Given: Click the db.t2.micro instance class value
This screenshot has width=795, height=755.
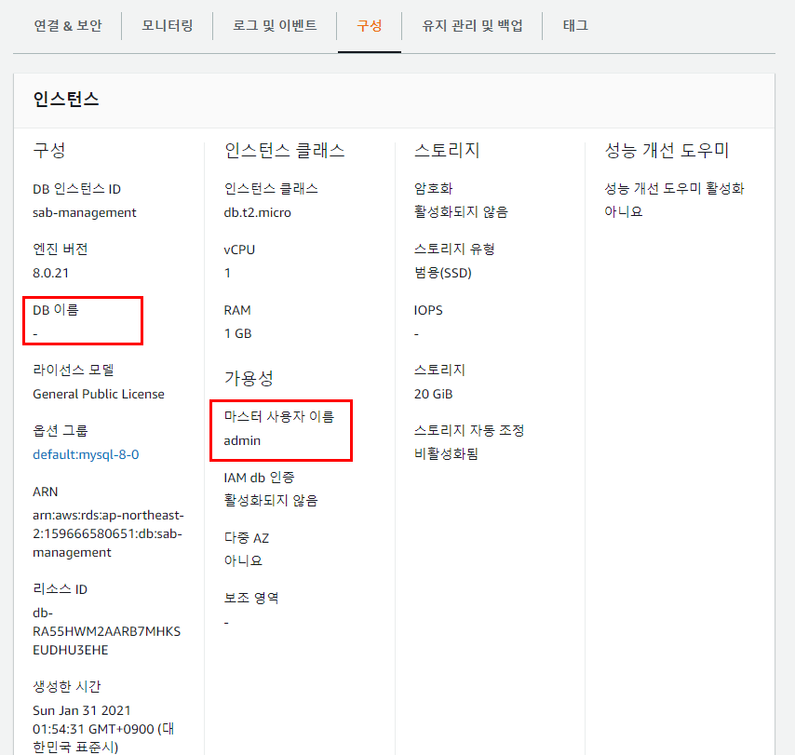Looking at the screenshot, I should [257, 212].
